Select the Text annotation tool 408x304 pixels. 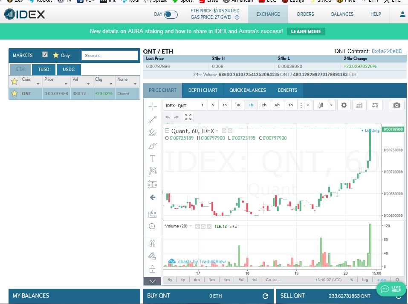(153, 158)
